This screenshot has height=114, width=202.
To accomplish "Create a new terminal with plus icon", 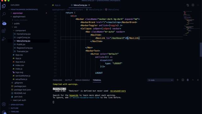I will point(177,80).
